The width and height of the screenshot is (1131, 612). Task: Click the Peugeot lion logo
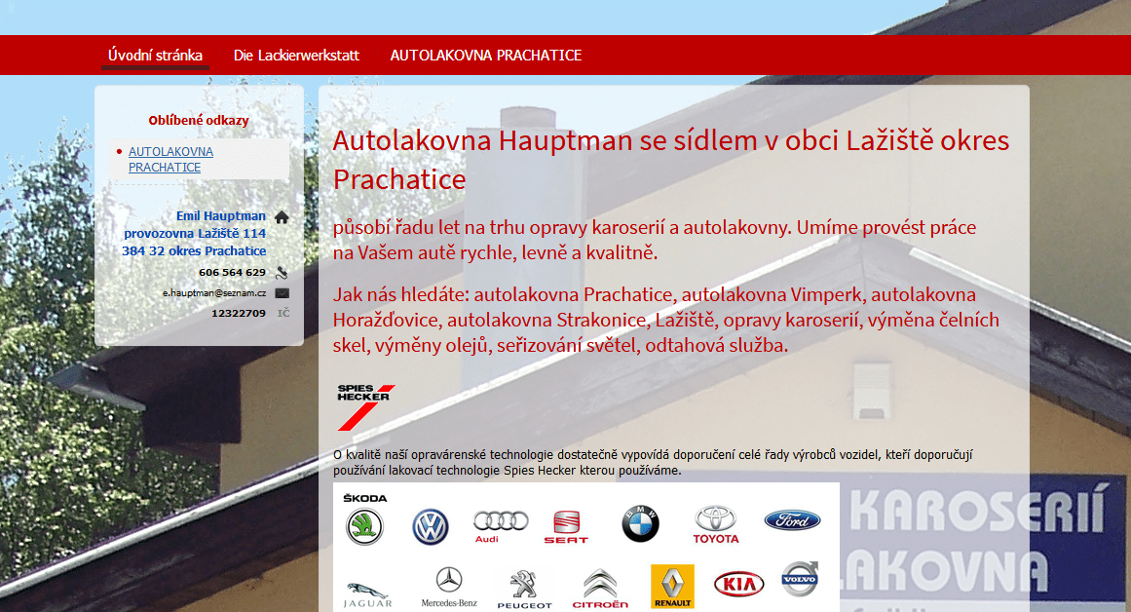pyautogui.click(x=524, y=590)
